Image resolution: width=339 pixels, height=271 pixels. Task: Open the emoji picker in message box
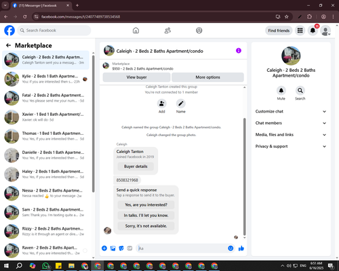point(231,249)
